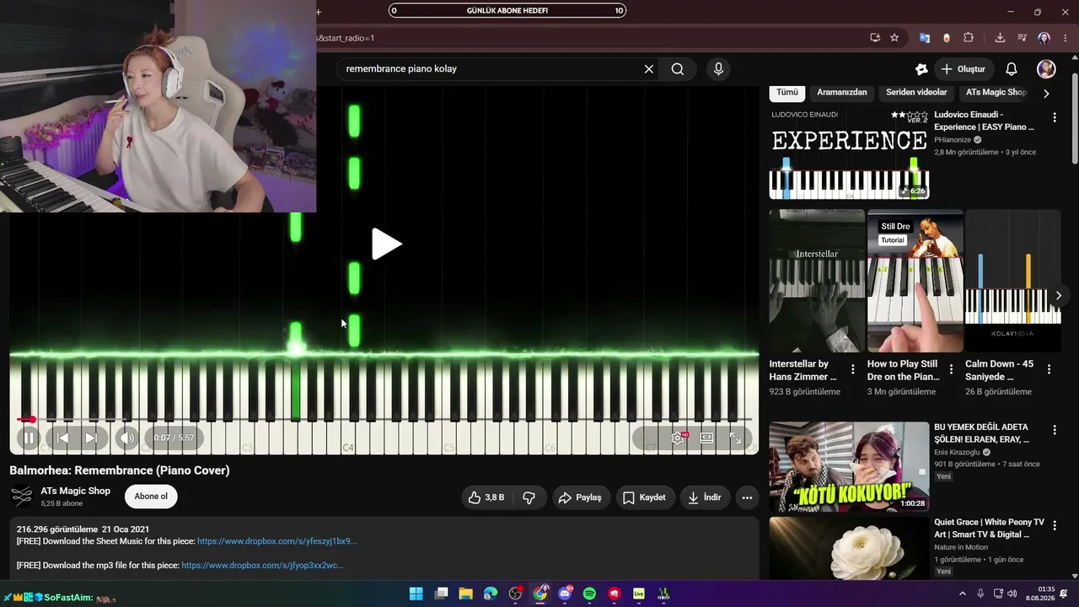Select the Tümü filter chip
The width and height of the screenshot is (1079, 607).
point(786,93)
